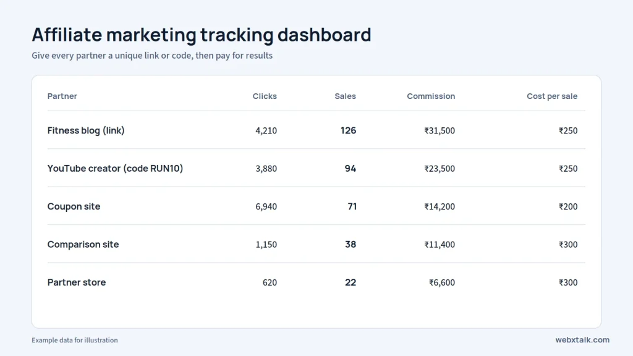The height and width of the screenshot is (356, 633).
Task: Click the 4,210 clicks value
Action: pos(266,130)
